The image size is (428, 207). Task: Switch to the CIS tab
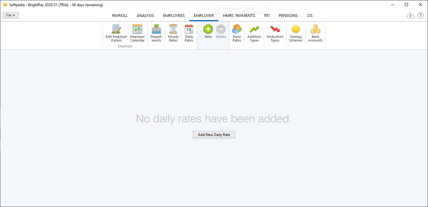coord(310,15)
